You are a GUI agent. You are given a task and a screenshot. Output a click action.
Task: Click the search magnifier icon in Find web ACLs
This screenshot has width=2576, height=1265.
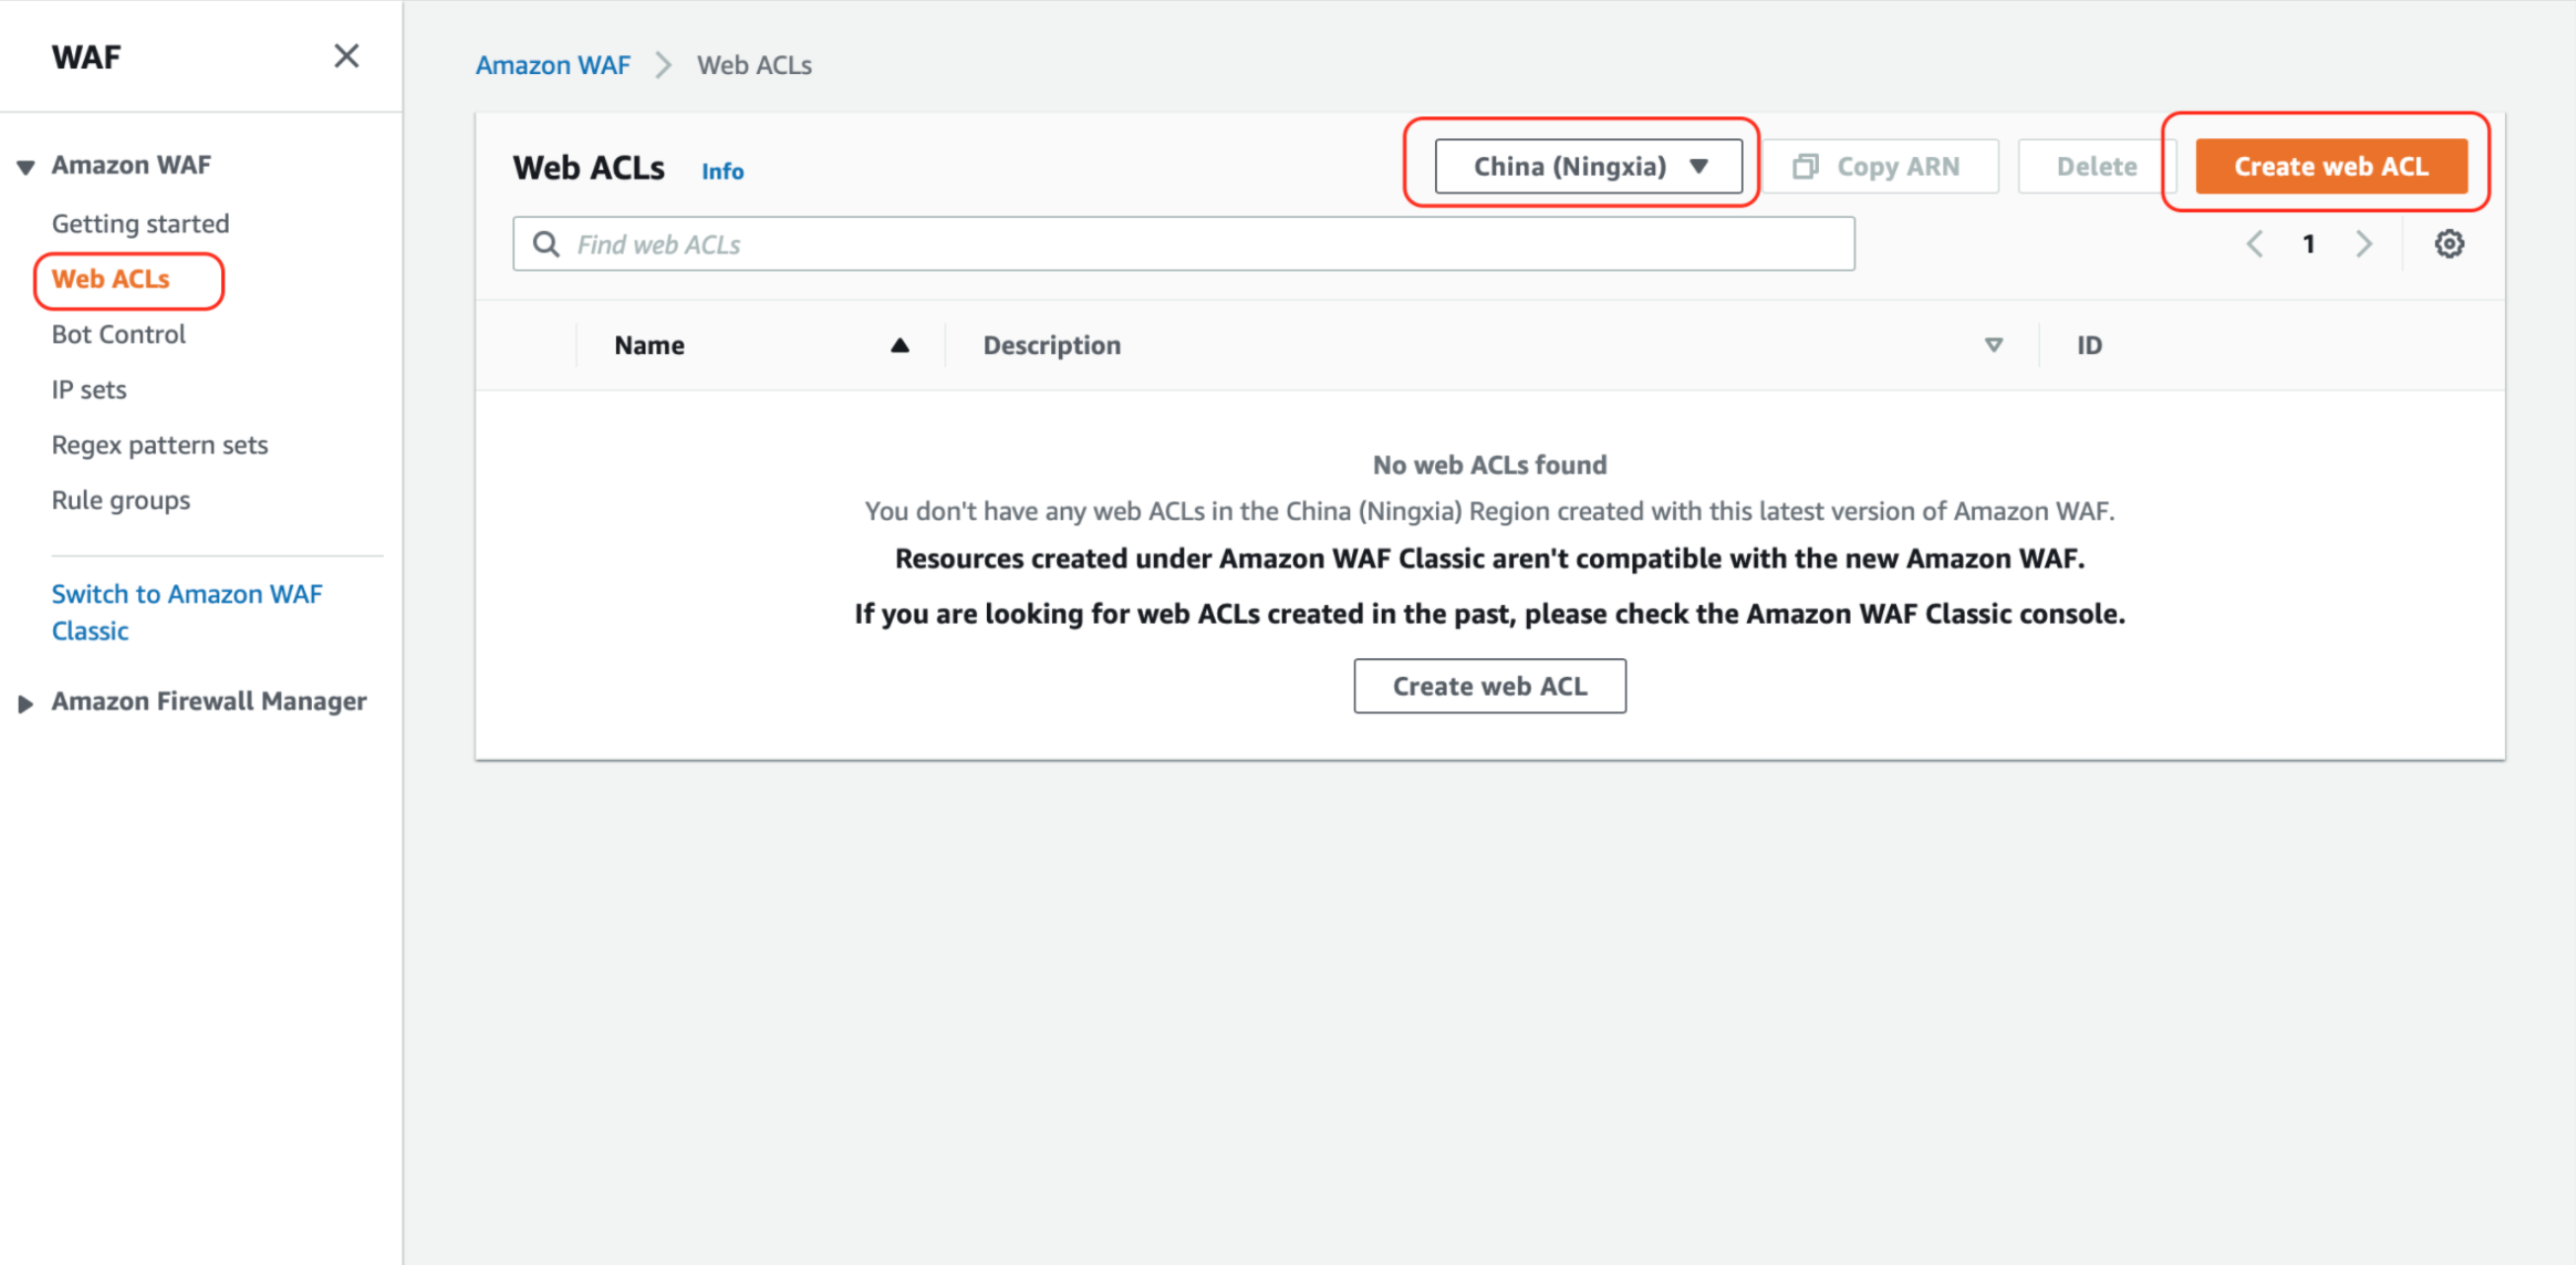point(547,245)
